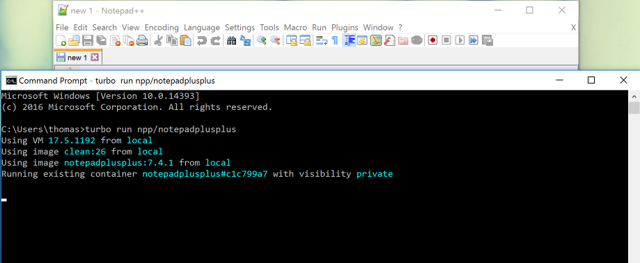The image size is (640, 263).
Task: Click the Close All toolbar icon
Action: pos(129,40)
